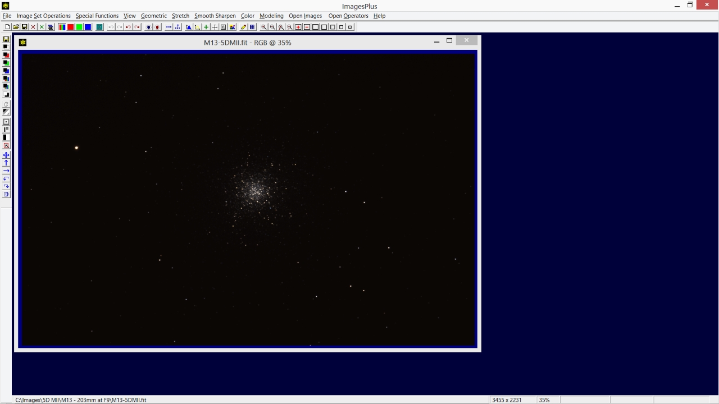Click the red dot mark icon
The image size is (719, 404).
[157, 27]
